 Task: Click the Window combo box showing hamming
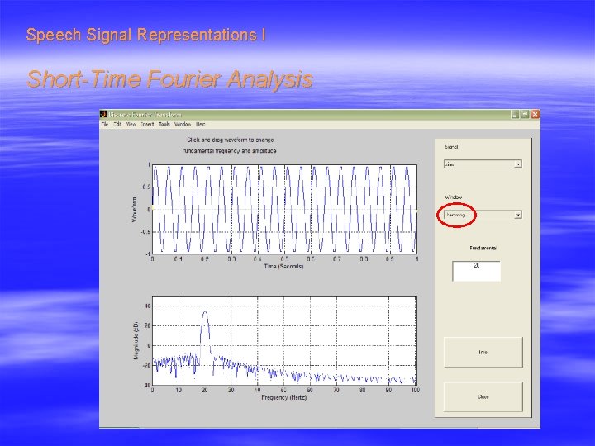[x=483, y=215]
